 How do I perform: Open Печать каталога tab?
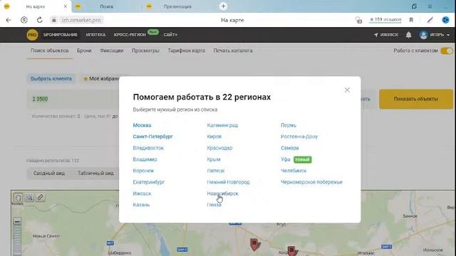click(x=233, y=50)
